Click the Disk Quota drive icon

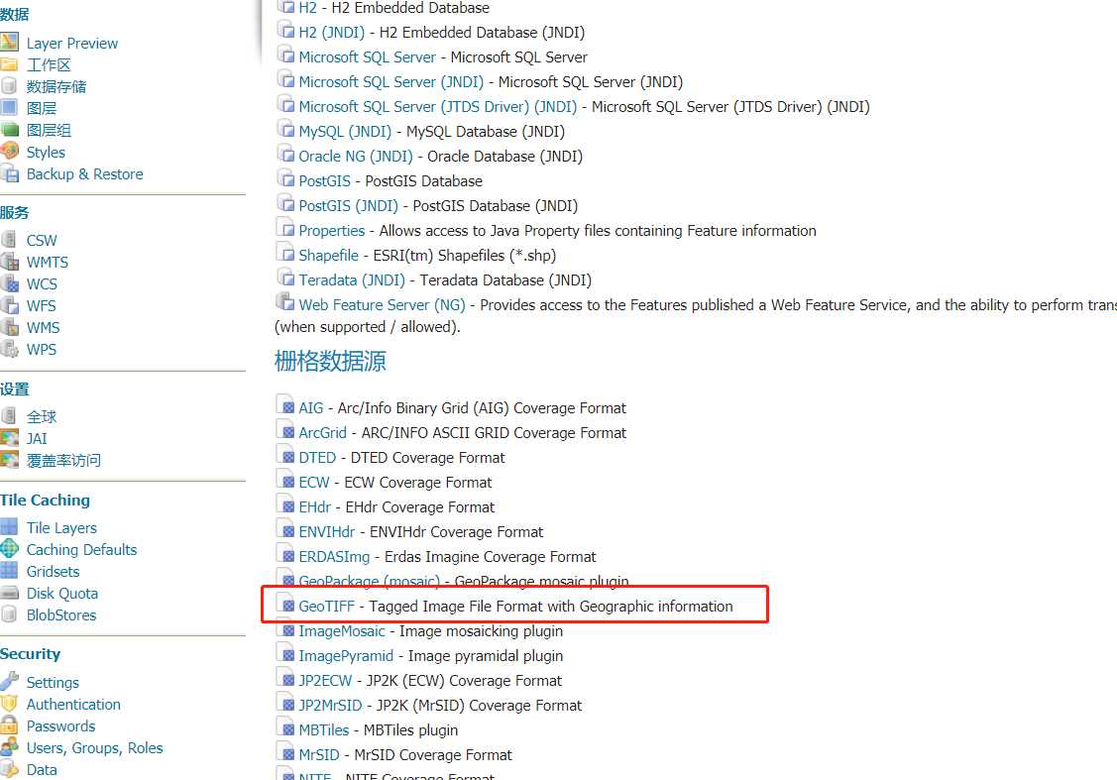9,593
